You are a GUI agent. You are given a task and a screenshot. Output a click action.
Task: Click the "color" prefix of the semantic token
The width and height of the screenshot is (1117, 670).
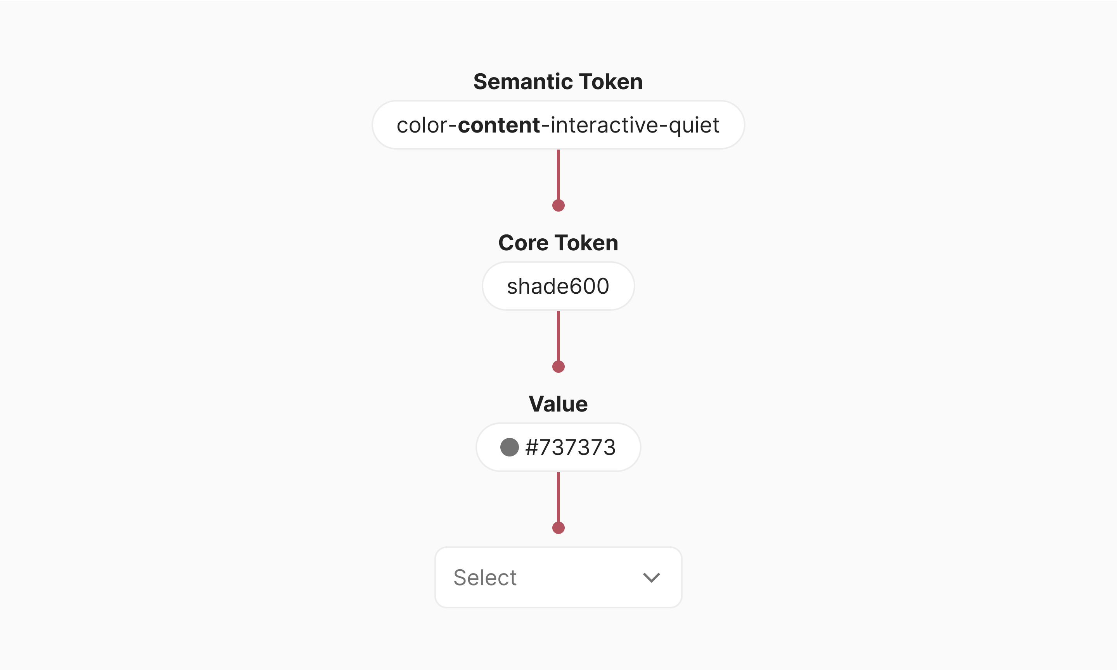pyautogui.click(x=422, y=125)
